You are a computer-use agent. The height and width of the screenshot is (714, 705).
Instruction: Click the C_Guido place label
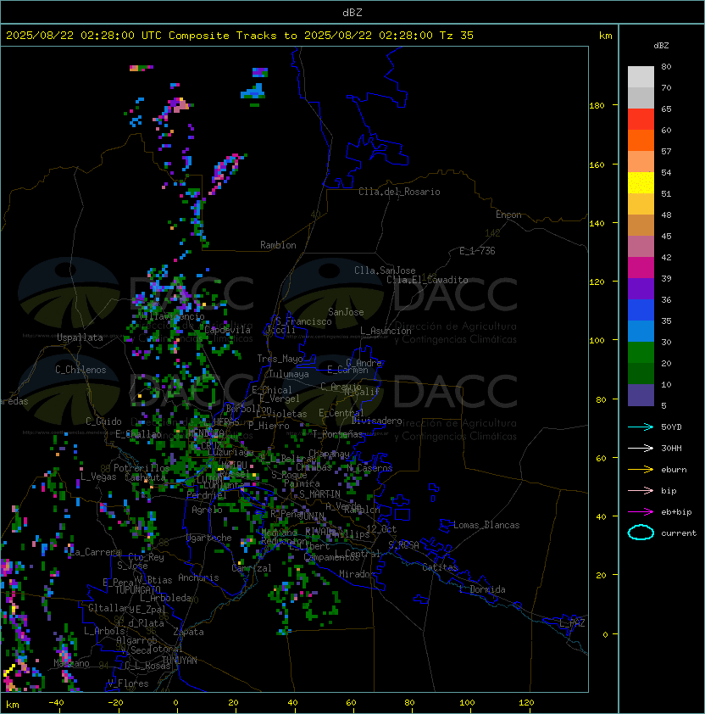tap(103, 421)
